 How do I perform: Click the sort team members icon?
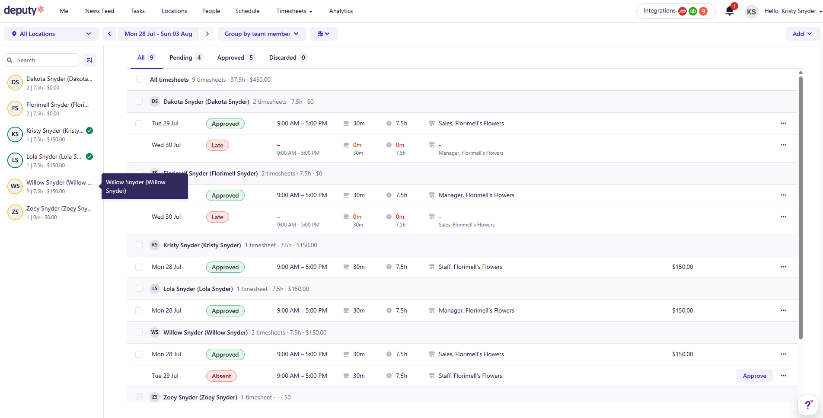click(89, 60)
